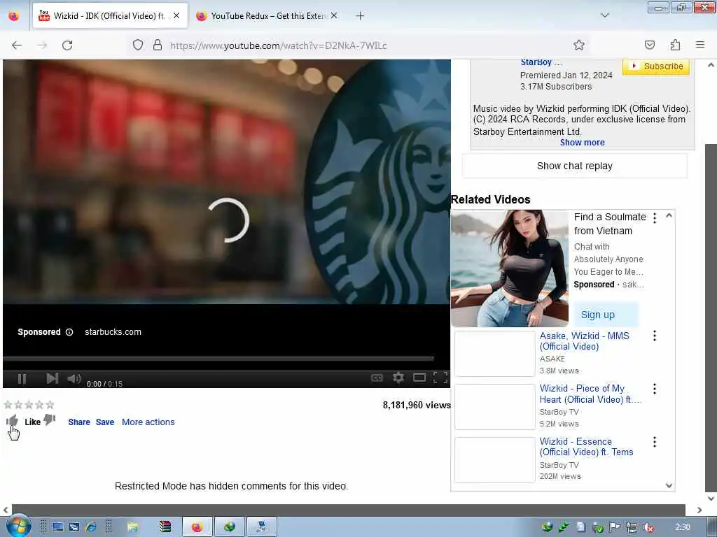Click the taskbar clock showing 2:30

tap(682, 527)
